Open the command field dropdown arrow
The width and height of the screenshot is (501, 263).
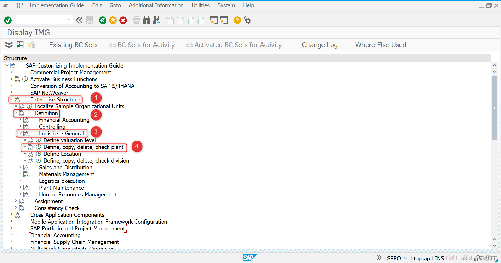click(x=69, y=20)
